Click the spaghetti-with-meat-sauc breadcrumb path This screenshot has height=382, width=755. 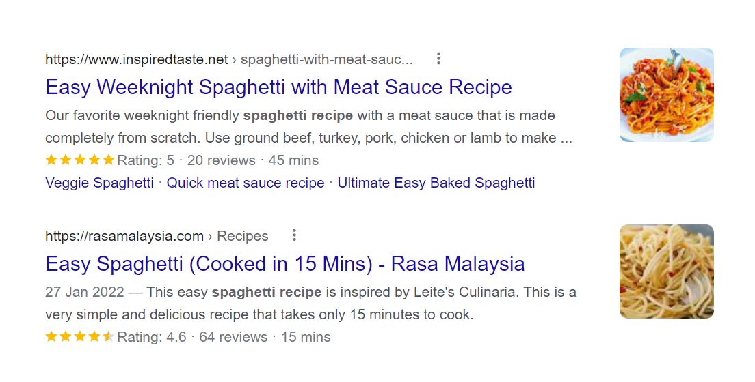coord(327,59)
